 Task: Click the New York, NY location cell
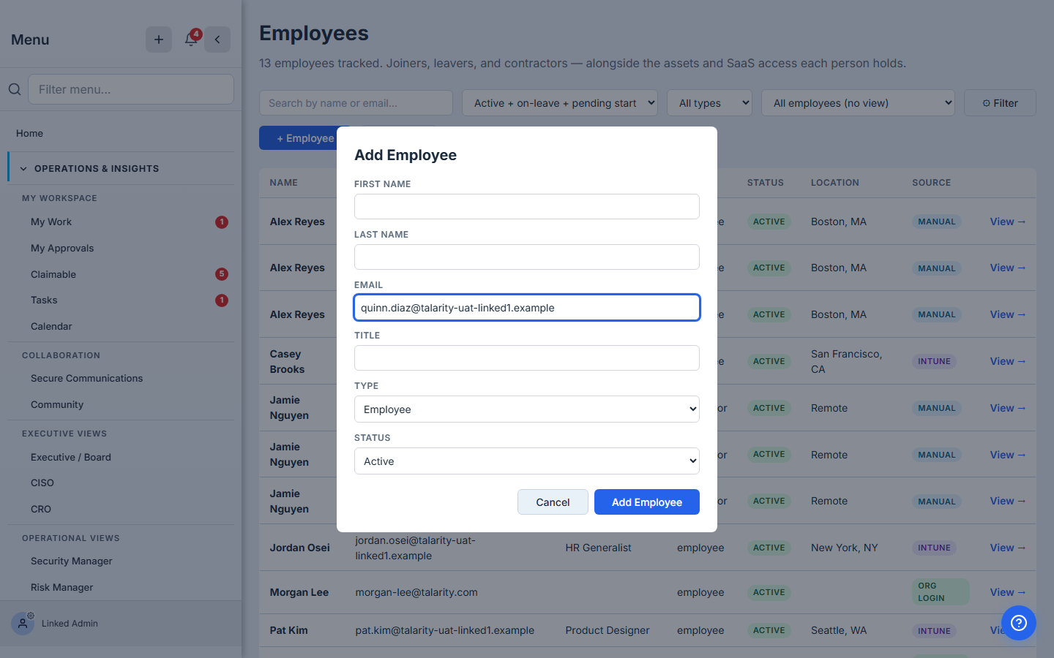click(x=845, y=548)
